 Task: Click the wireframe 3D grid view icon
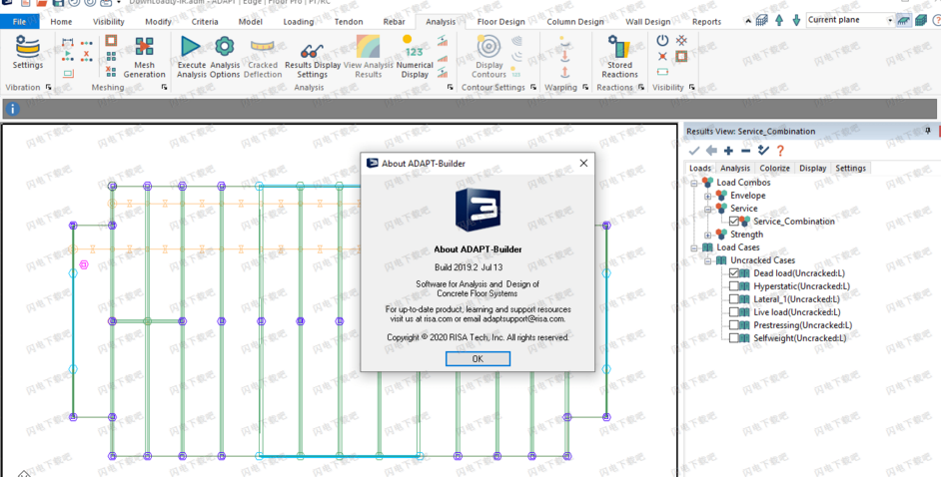click(761, 20)
